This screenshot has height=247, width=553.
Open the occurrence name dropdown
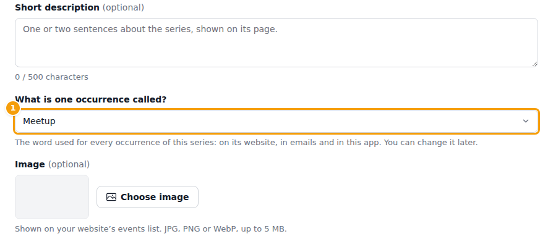[x=276, y=121]
